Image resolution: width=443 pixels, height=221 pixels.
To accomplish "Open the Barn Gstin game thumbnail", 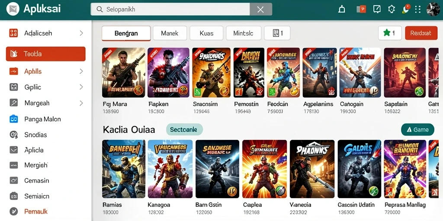I will pos(217,169).
